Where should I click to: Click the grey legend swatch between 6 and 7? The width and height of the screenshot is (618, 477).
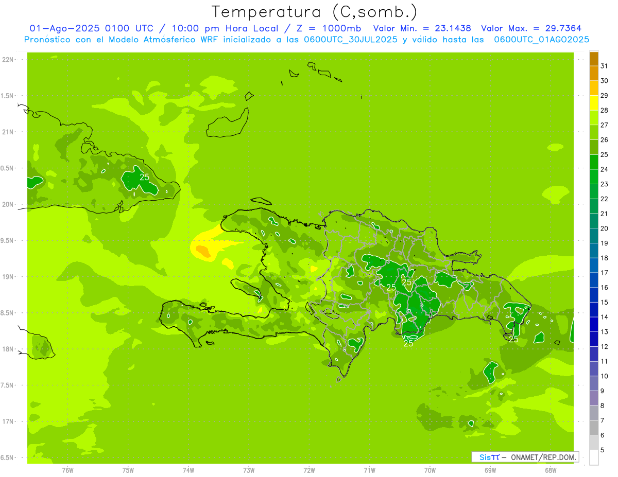(594, 428)
